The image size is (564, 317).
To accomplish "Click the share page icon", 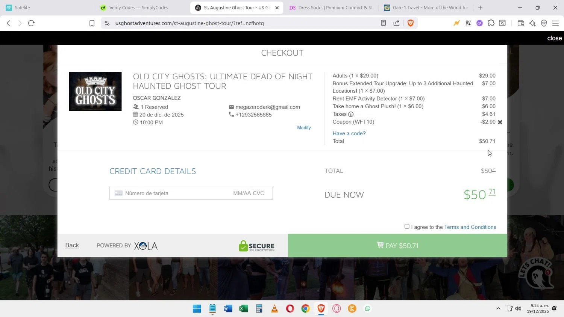I will coord(396,23).
